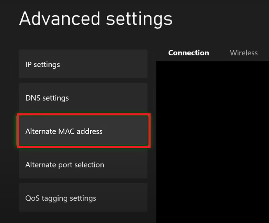This screenshot has height=223, width=269.
Task: Open Alternate port selection
Action: [83, 165]
